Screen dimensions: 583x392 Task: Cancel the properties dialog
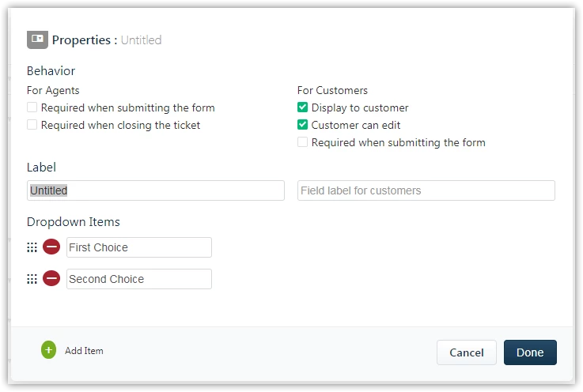click(467, 352)
